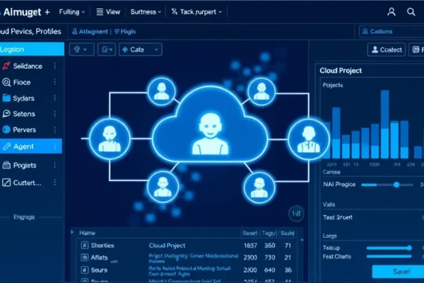Screen dimensions: 424x283
Task: Adjust the NAI Progice slider handle
Action: pos(396,185)
